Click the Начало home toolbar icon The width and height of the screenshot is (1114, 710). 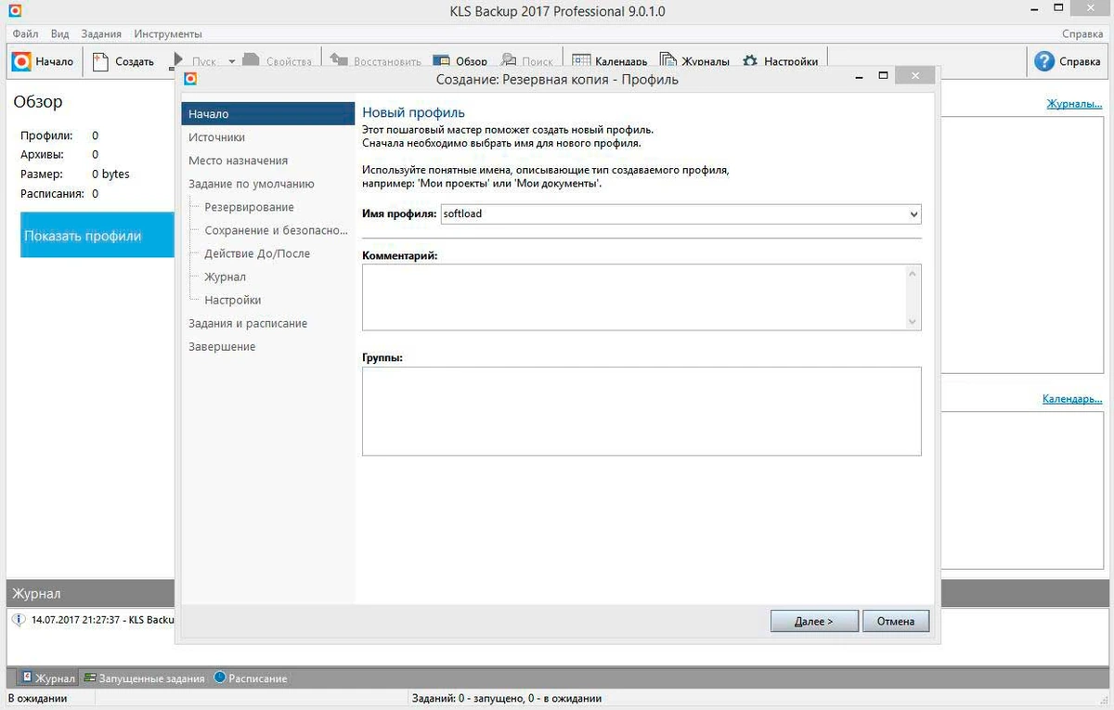tap(21, 61)
